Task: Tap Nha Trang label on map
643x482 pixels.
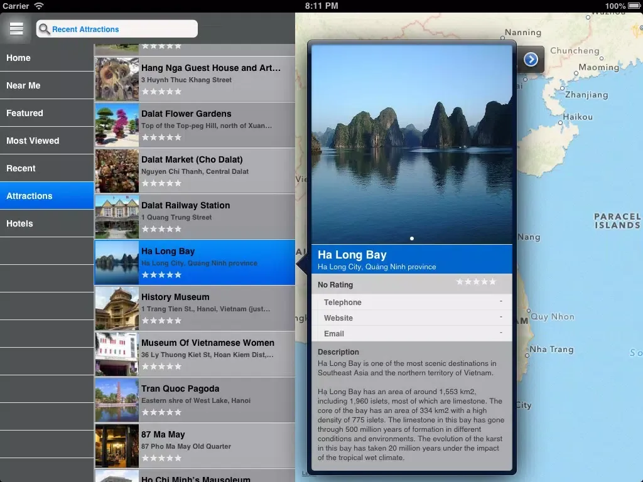Action: (551, 349)
